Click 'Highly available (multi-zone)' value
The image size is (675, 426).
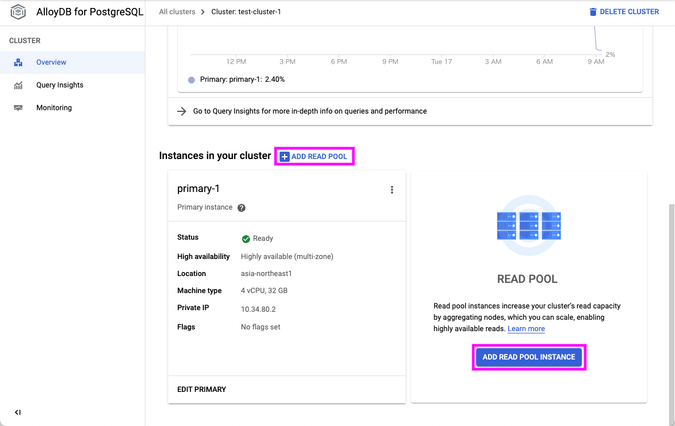pos(287,257)
